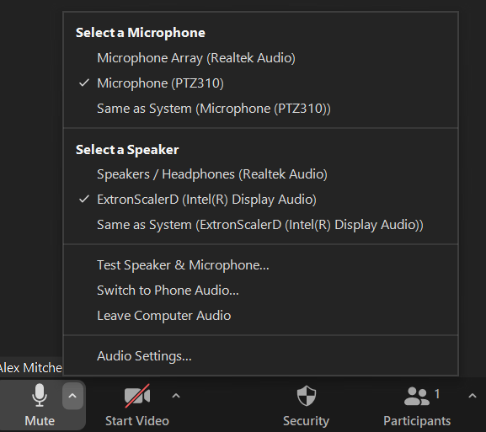Click the participant count number 1

coord(437,394)
